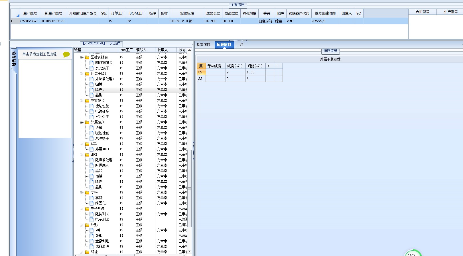The width and height of the screenshot is (463, 256).
Task: Click the yellow speech bubble icon
Action: click(x=66, y=54)
